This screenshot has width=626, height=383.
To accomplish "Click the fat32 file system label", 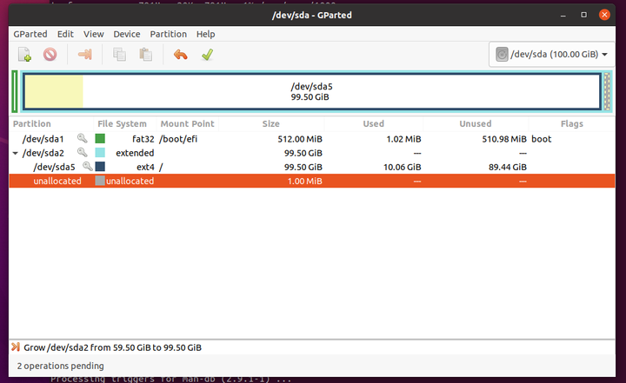I will (x=143, y=139).
